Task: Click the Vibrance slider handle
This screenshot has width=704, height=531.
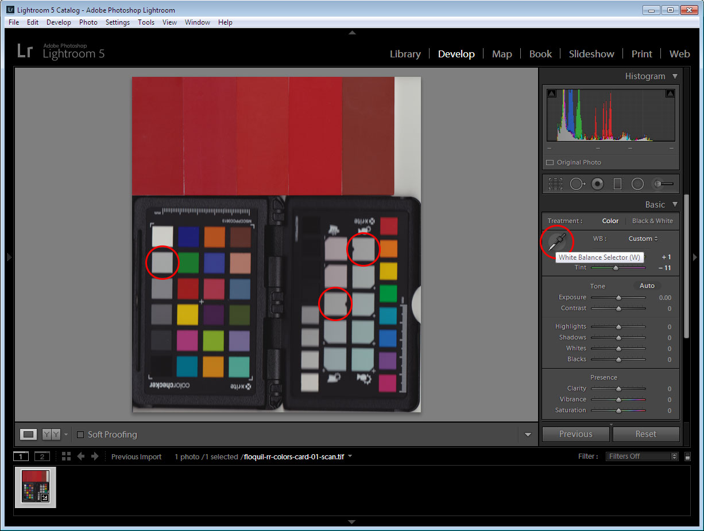Action: pyautogui.click(x=618, y=400)
